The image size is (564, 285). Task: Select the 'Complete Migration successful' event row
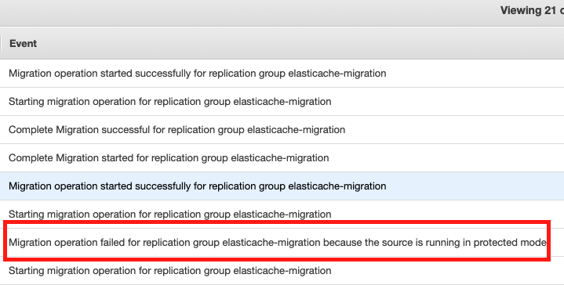click(x=282, y=129)
